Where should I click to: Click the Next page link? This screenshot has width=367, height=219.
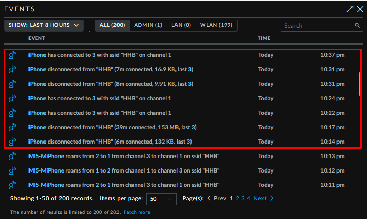[260, 198]
